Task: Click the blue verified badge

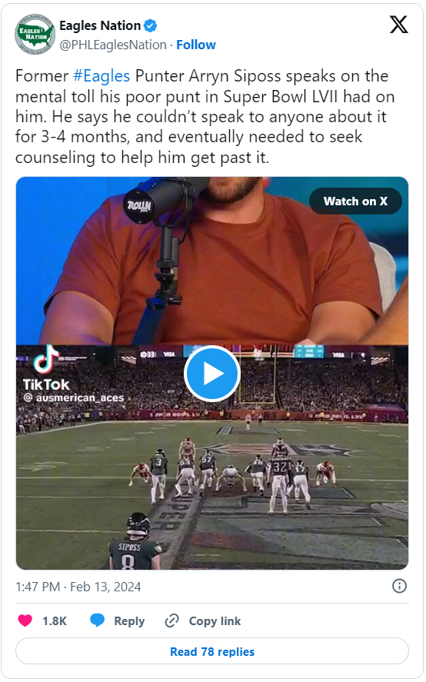Action: (150, 26)
